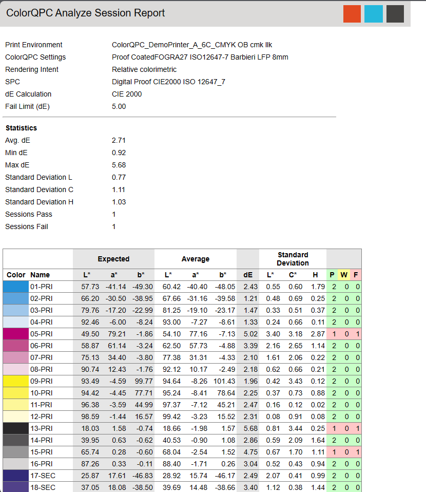Click the Average column group header
This screenshot has width=426, height=492.
click(x=196, y=259)
